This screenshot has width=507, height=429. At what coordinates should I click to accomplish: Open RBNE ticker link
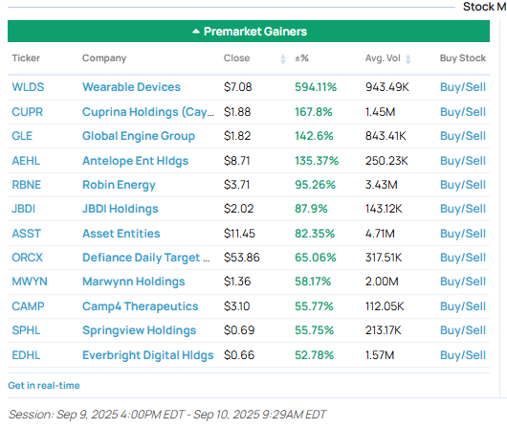[x=27, y=185]
